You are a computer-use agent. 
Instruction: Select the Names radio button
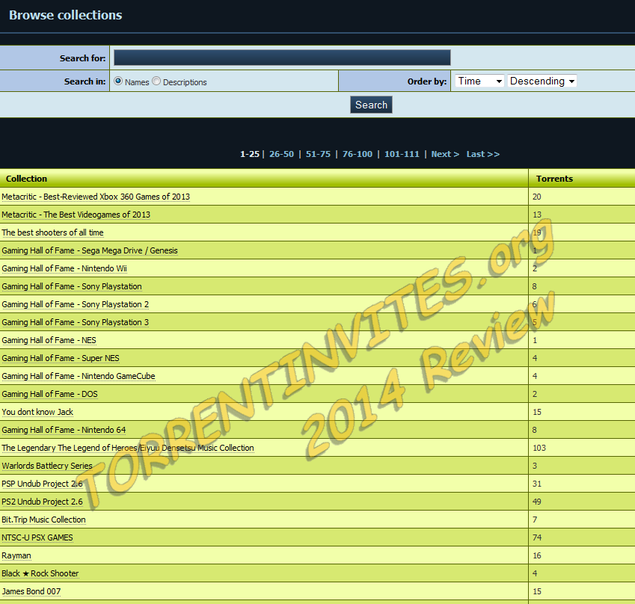(x=118, y=81)
